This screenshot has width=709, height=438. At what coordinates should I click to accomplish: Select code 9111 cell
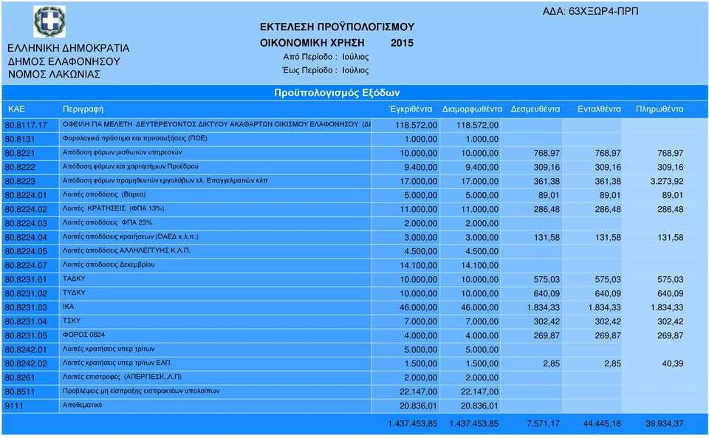point(30,405)
